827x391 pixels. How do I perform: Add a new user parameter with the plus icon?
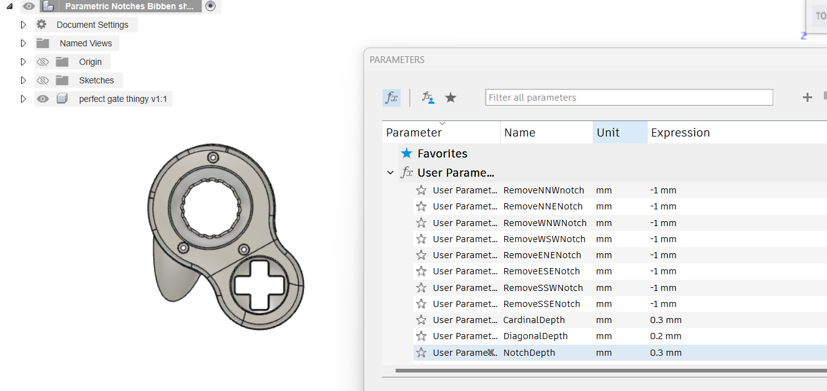tap(807, 97)
